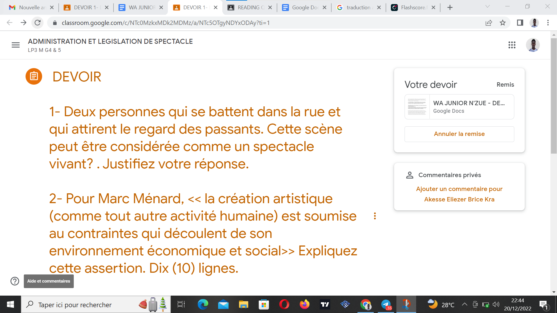557x313 pixels.
Task: Open the Classroom main menu hamburger icon
Action: [16, 45]
